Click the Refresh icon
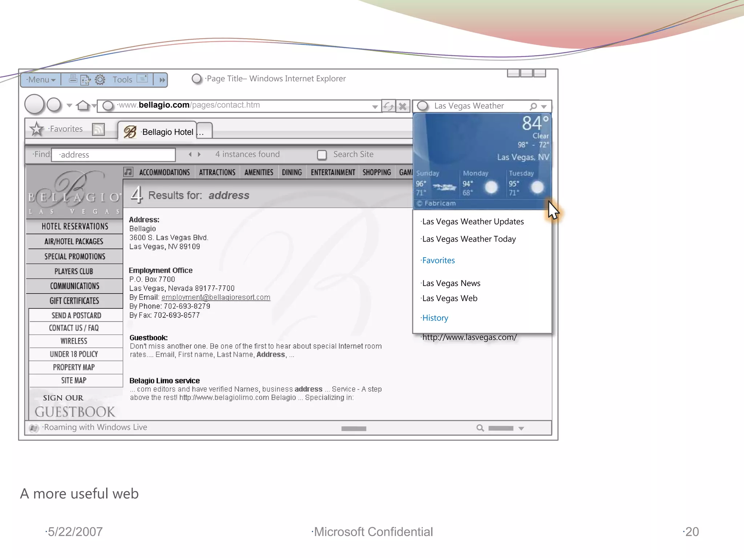Screen dimensions: 744x558 click(x=388, y=106)
